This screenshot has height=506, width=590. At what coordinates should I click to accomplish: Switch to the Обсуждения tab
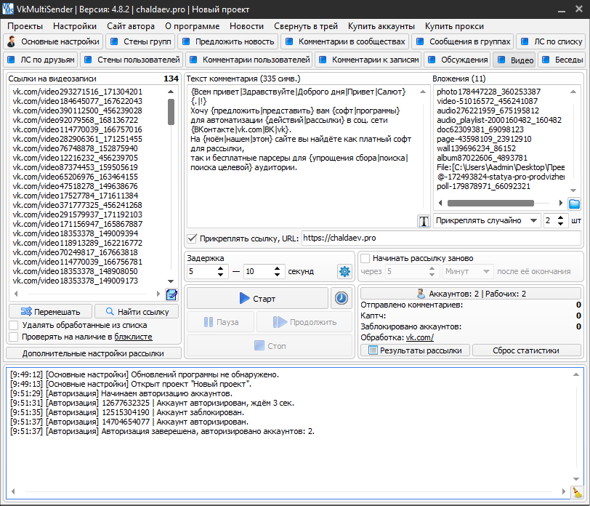pyautogui.click(x=457, y=60)
